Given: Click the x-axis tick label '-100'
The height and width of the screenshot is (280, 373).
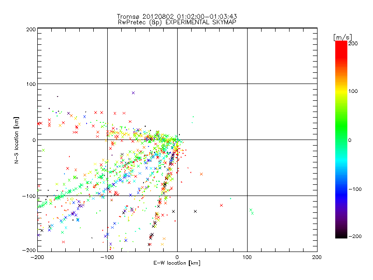Looking at the screenshot, I should click(x=107, y=257).
